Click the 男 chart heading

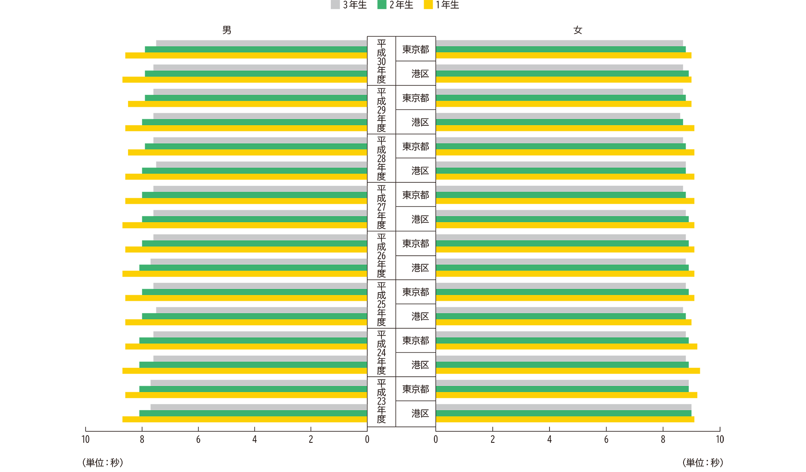pos(227,30)
